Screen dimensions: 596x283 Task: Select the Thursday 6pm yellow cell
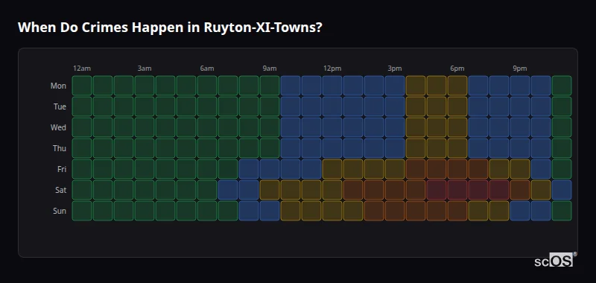click(x=457, y=148)
